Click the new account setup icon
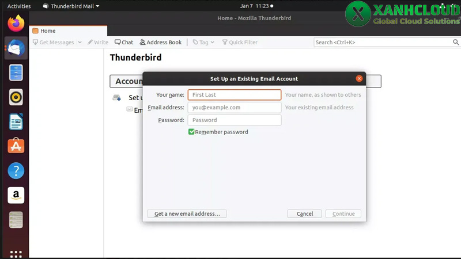Screen dimensions: 461x259 pyautogui.click(x=117, y=97)
